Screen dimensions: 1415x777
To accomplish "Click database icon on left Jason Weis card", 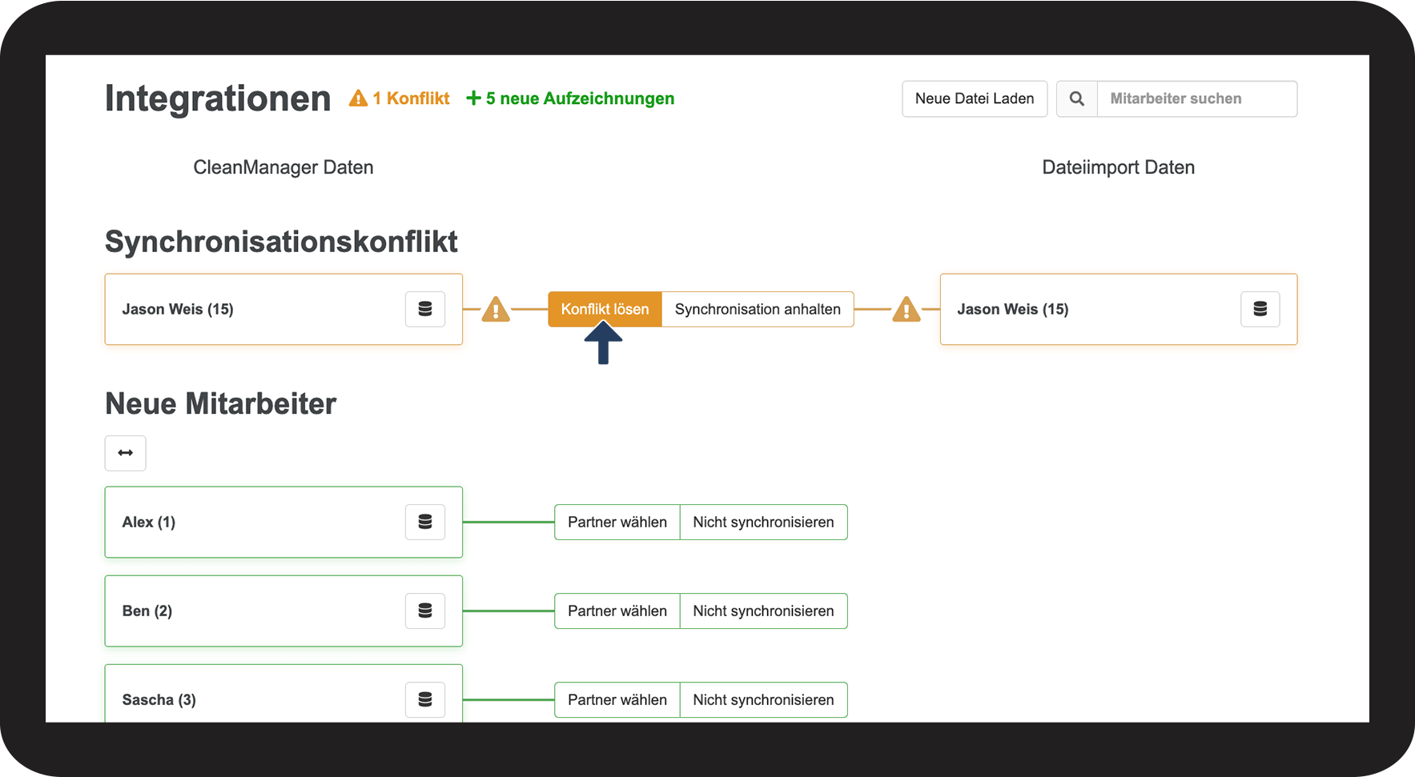I will pyautogui.click(x=425, y=309).
